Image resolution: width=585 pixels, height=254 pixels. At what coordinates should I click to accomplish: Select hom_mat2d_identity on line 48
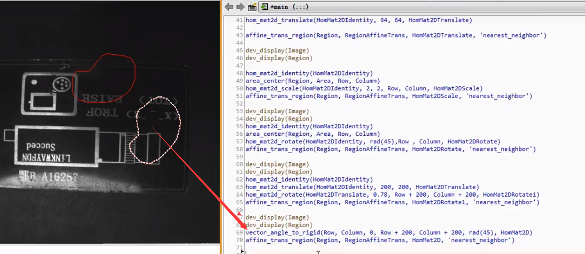[x=309, y=73]
